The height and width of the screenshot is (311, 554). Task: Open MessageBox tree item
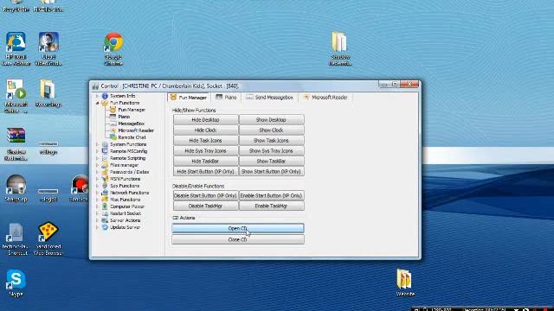coord(131,124)
